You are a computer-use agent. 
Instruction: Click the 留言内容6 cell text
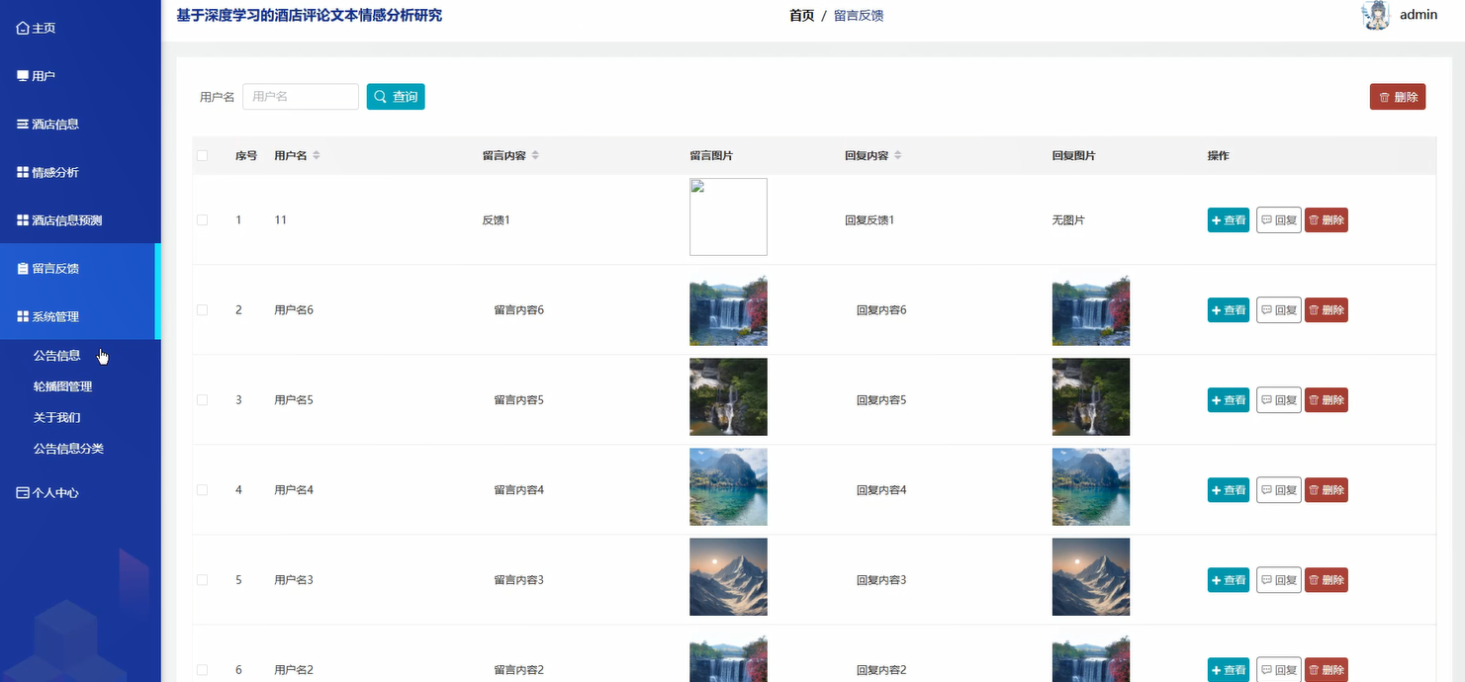click(x=518, y=310)
